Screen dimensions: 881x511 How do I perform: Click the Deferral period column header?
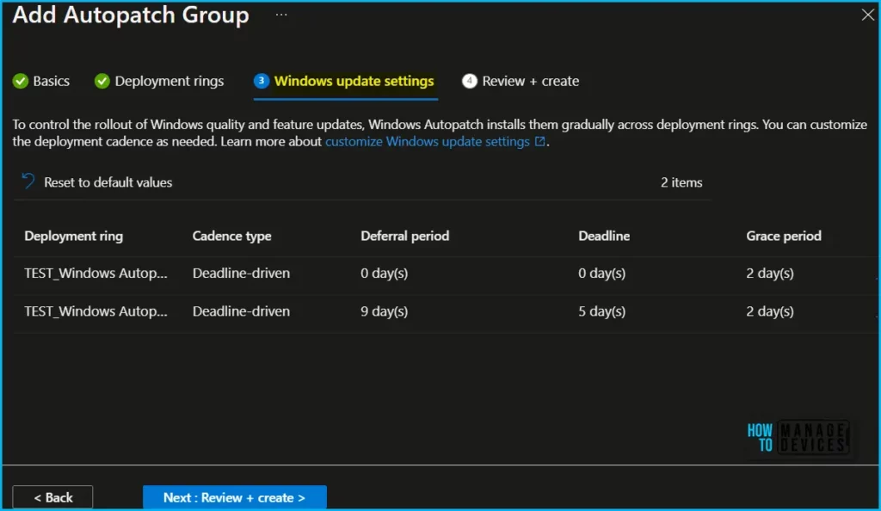coord(405,236)
